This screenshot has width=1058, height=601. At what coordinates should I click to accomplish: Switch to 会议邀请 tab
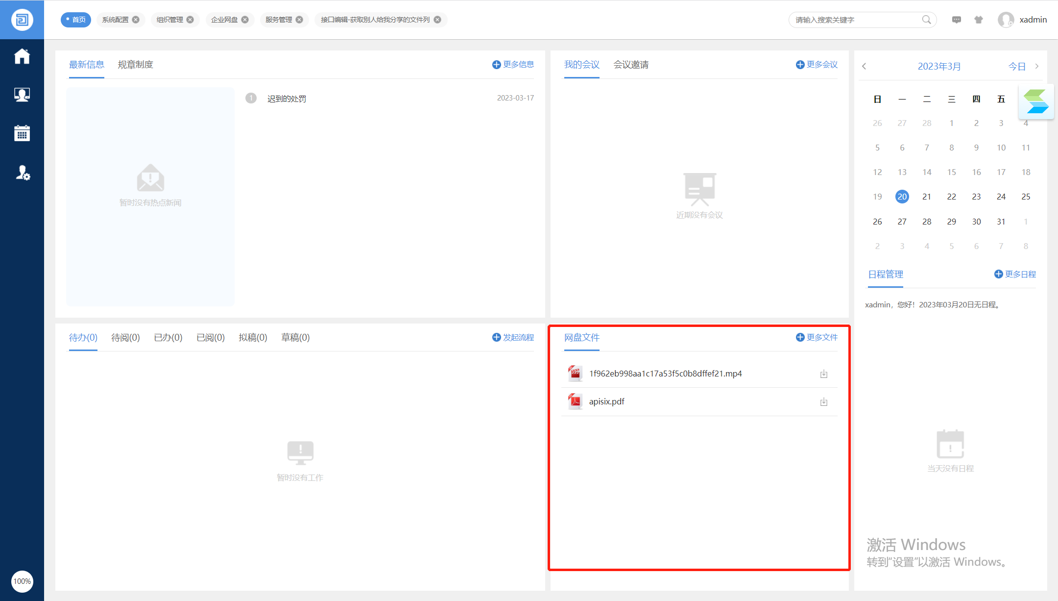point(631,65)
